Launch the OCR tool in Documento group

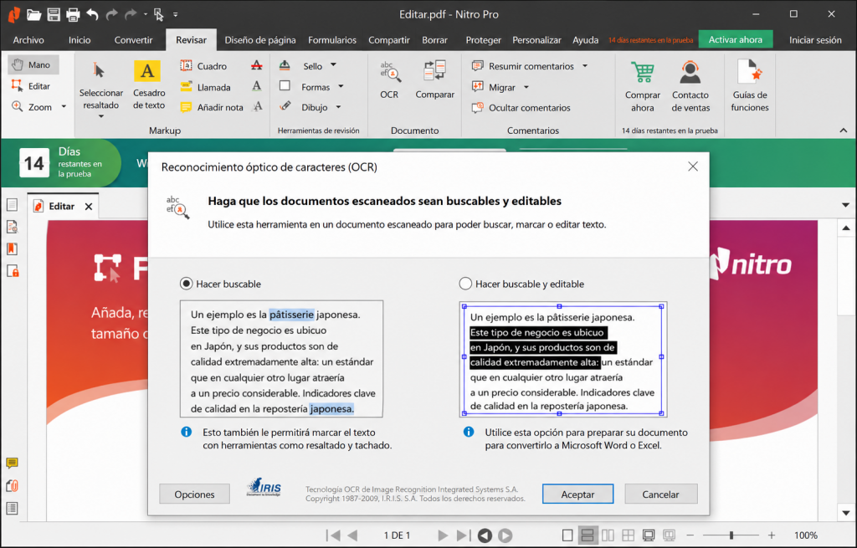click(389, 80)
